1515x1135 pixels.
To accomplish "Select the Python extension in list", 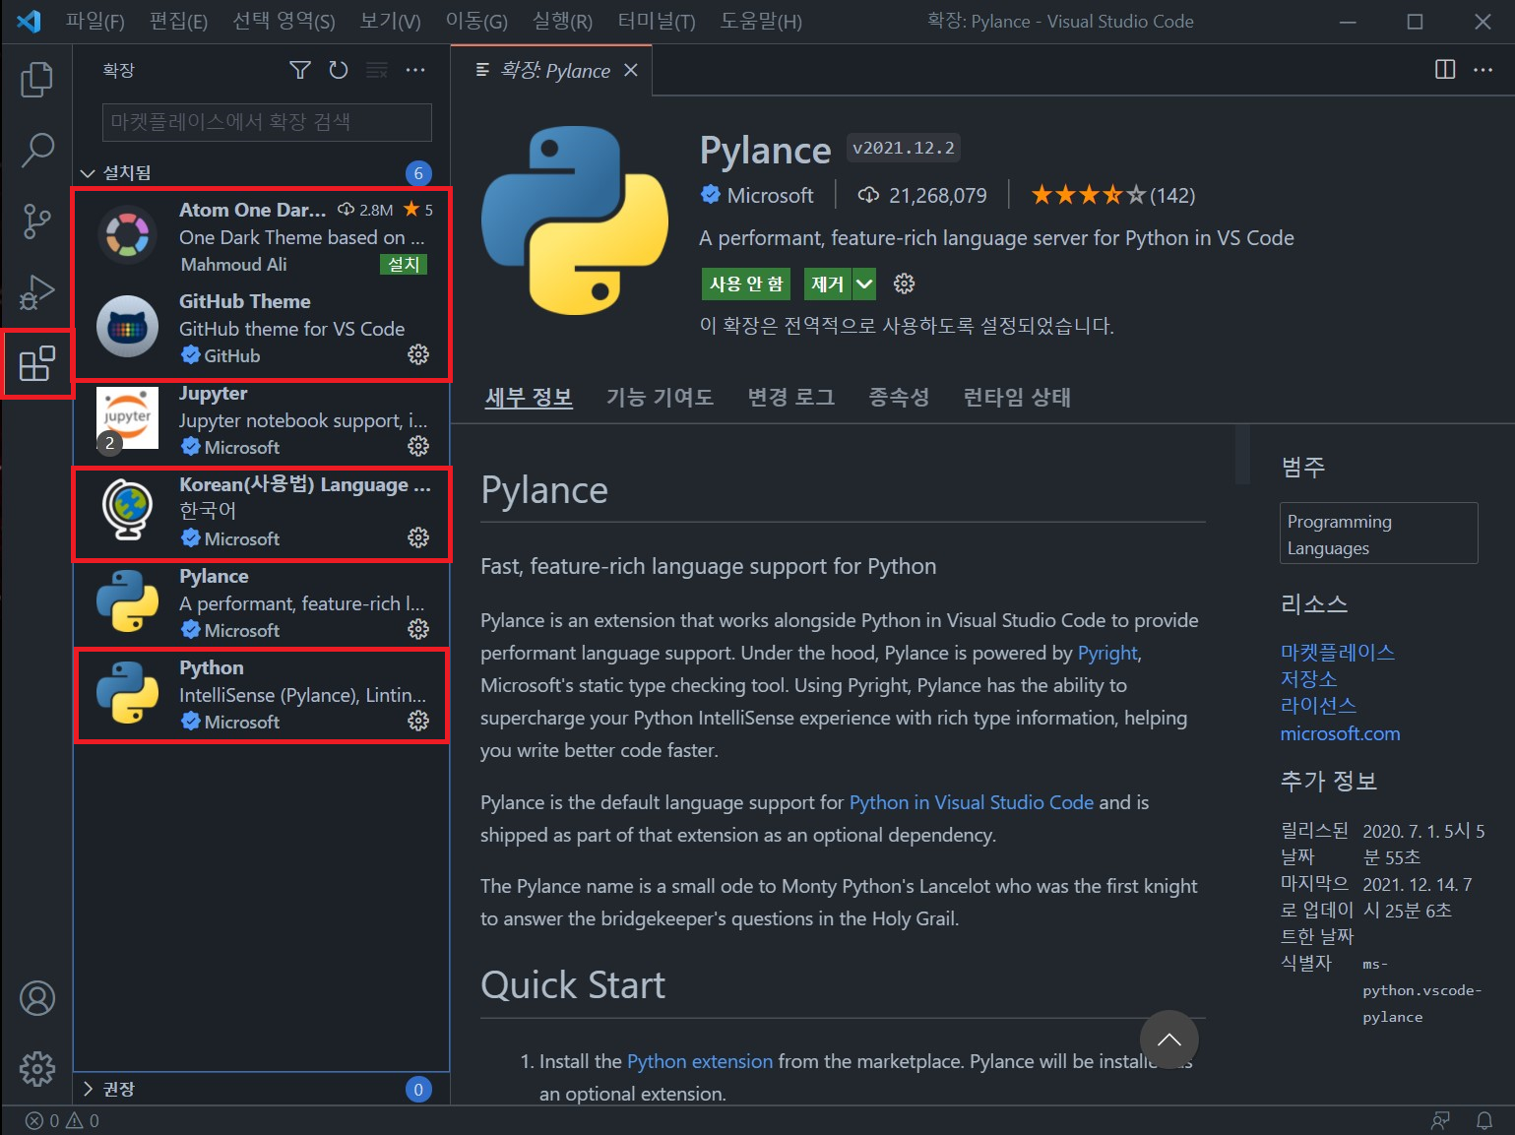I will (x=262, y=695).
